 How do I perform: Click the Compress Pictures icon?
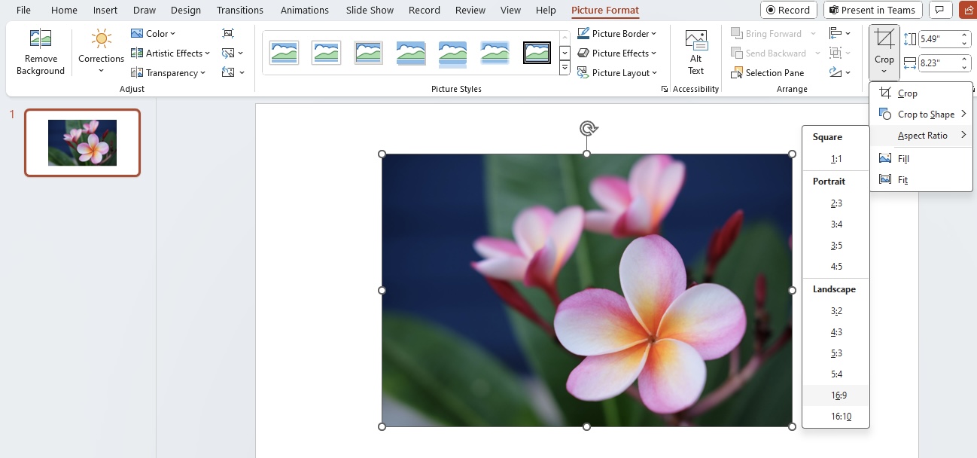(x=228, y=33)
